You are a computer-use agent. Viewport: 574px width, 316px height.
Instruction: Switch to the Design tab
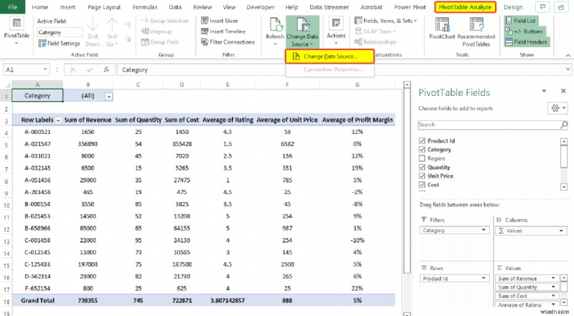tap(513, 7)
